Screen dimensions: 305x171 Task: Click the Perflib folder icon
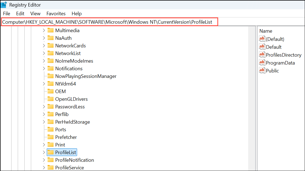pyautogui.click(x=51, y=114)
